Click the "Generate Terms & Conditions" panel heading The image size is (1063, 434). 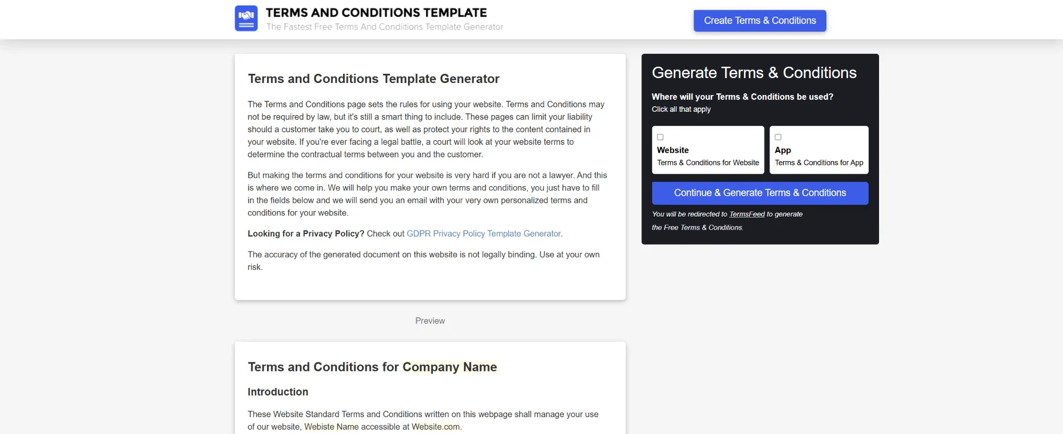(x=754, y=73)
